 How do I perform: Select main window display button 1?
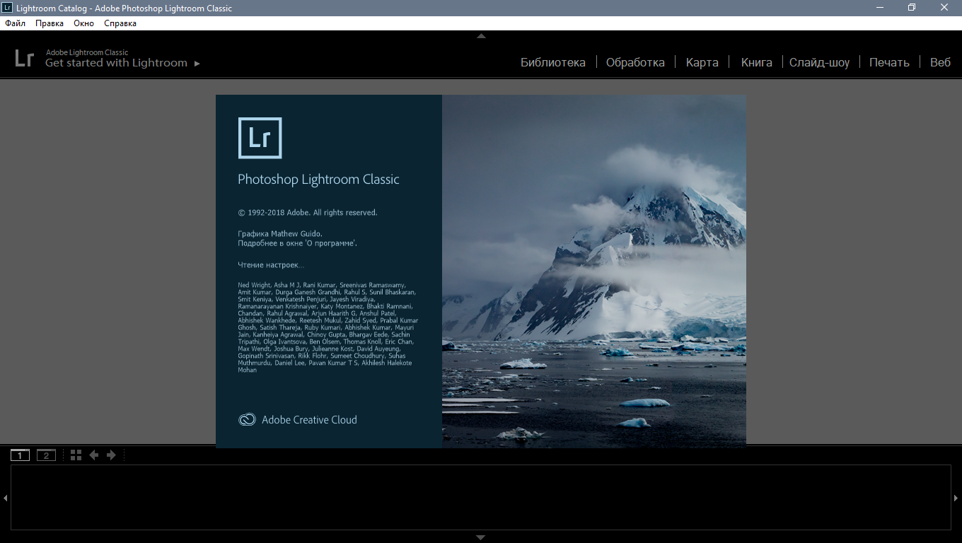pos(20,455)
